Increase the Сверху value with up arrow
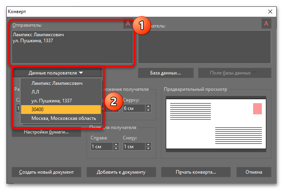 [x=148, y=106]
